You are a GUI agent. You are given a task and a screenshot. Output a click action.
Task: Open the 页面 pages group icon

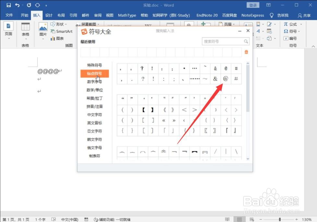coord(8,26)
